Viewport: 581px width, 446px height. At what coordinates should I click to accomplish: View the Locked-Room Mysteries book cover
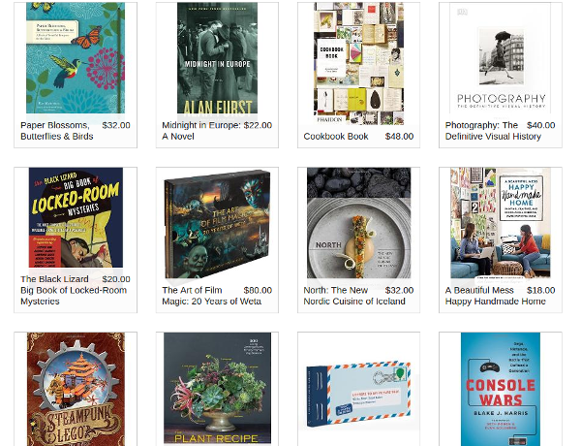[76, 217]
